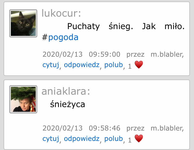The width and height of the screenshot is (194, 150).
Task: Click the like count on lukocur's post
Action: (x=130, y=66)
